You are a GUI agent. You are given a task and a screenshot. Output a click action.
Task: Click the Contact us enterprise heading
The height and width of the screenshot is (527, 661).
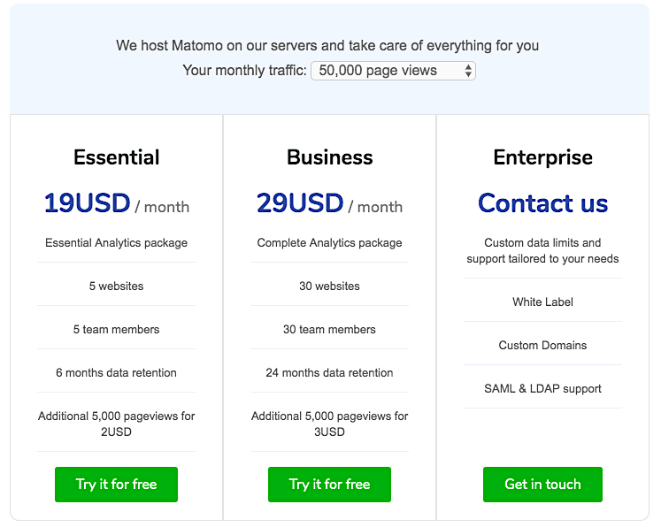pos(542,203)
